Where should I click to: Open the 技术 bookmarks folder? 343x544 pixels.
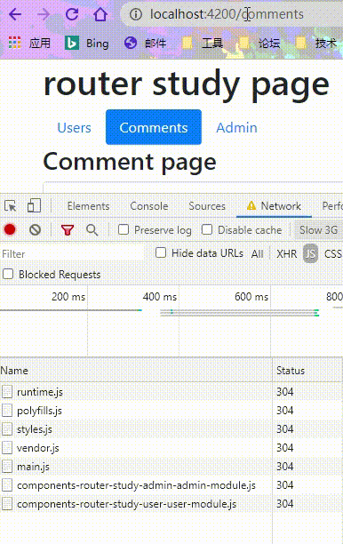(x=316, y=43)
